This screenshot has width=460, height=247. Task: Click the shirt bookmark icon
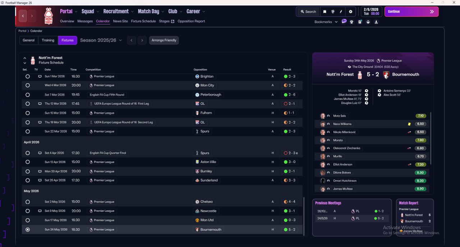point(351,22)
